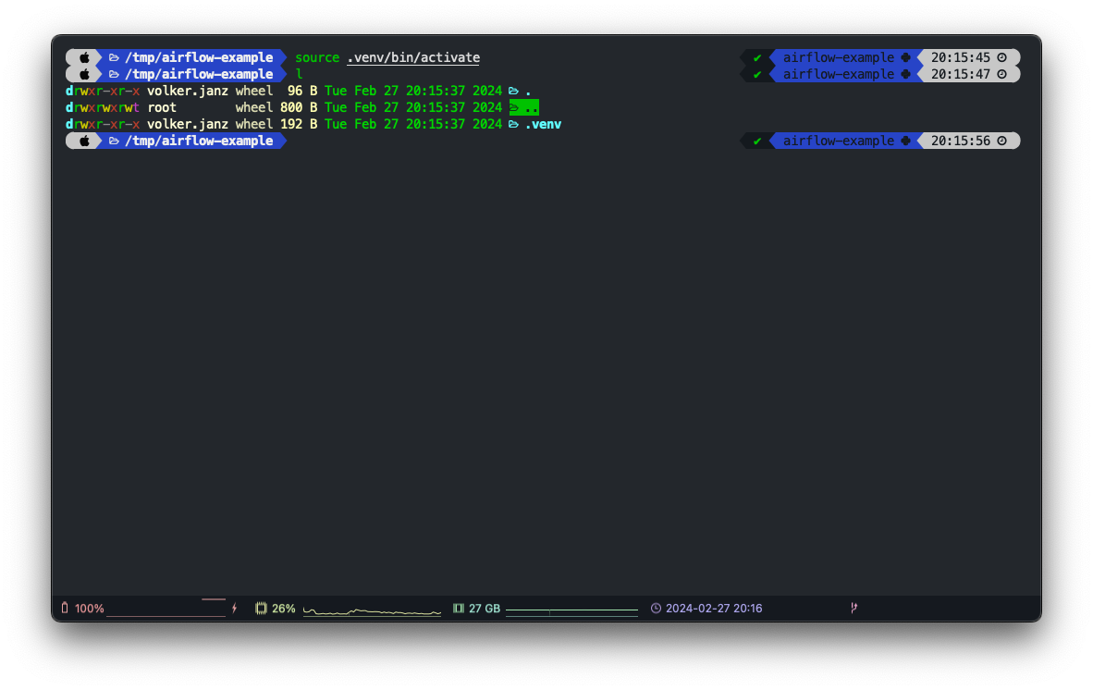Viewport: 1093px width, 690px height.
Task: Click the lightning charging icon in status bar
Action: point(234,609)
